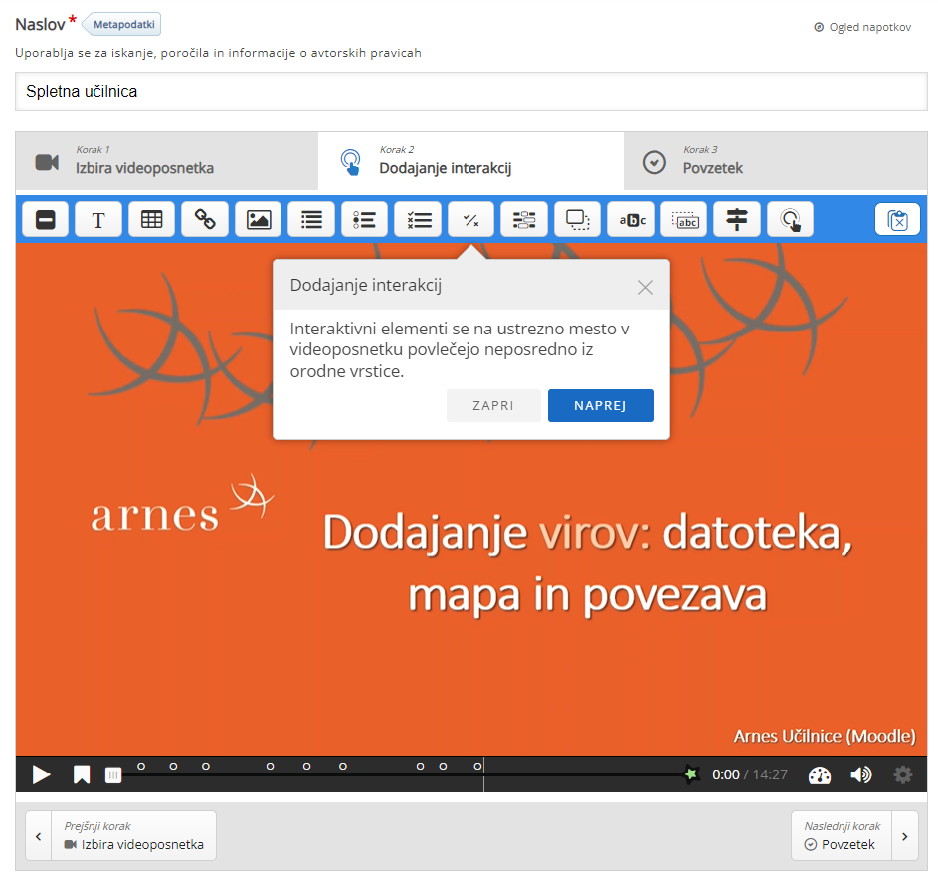Click the Naslov title input field

point(470,92)
